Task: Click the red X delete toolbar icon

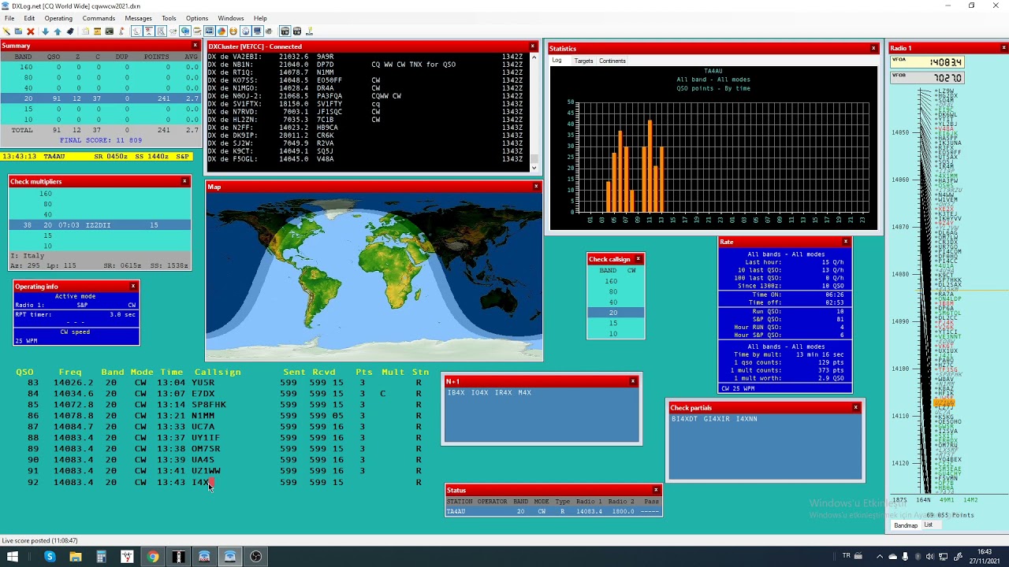Action: (30, 31)
